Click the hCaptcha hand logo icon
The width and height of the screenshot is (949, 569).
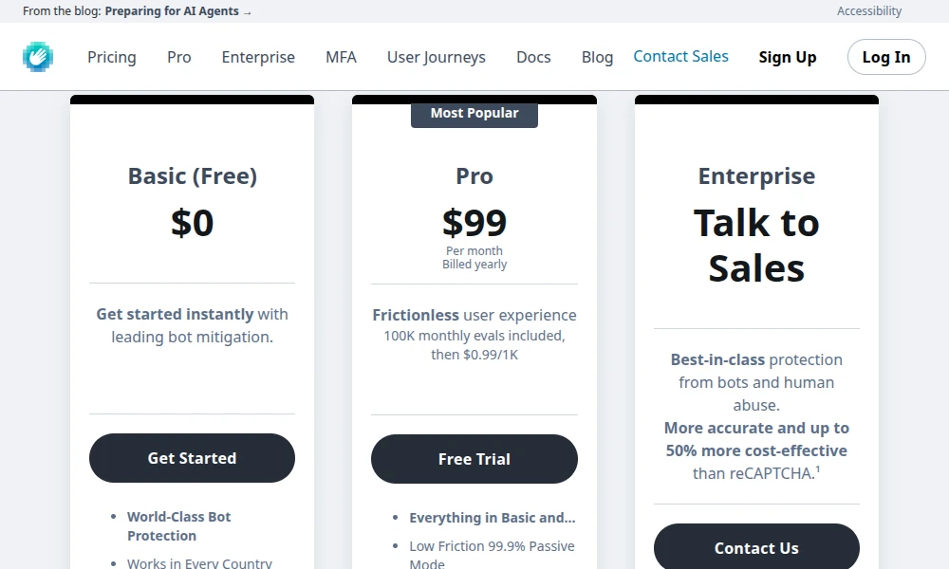coord(38,57)
